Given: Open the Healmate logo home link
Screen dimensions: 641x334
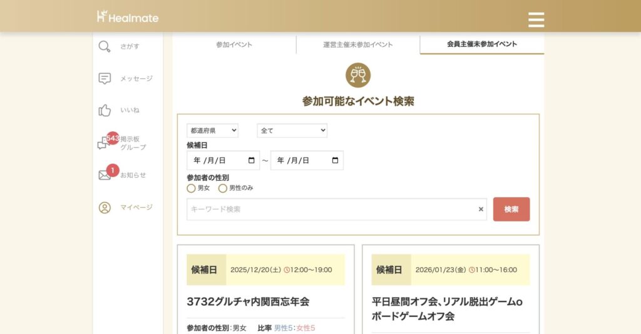Looking at the screenshot, I should click(128, 17).
